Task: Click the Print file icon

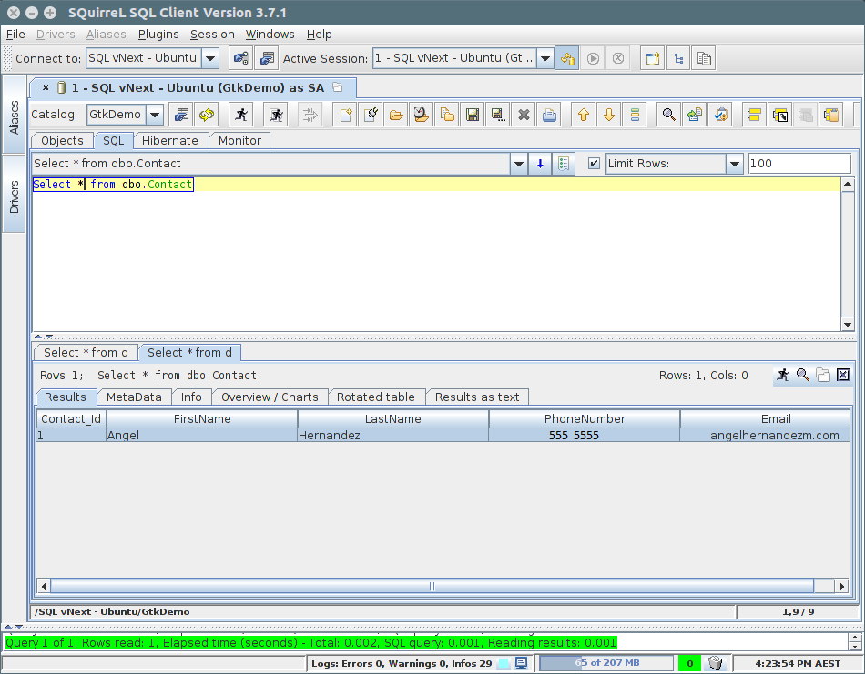Action: tap(549, 115)
